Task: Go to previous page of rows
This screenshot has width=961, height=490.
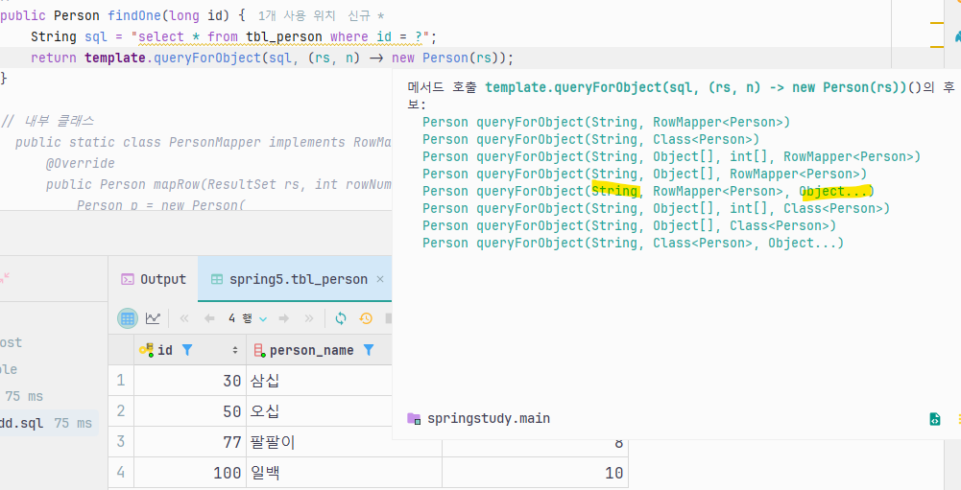Action: coord(209,318)
